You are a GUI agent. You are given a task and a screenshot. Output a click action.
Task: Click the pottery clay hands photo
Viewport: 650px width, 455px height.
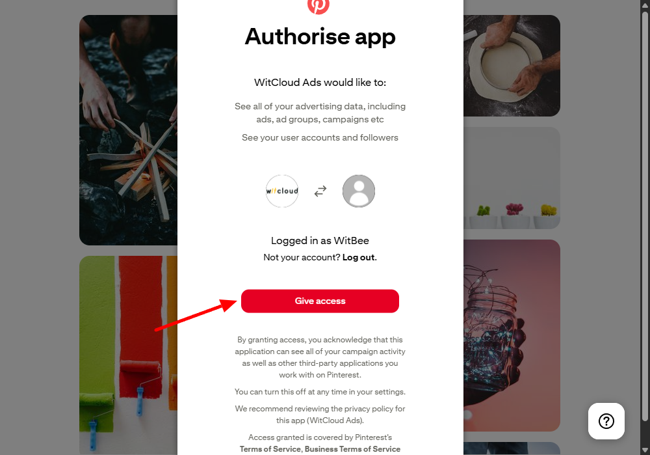pyautogui.click(x=512, y=66)
